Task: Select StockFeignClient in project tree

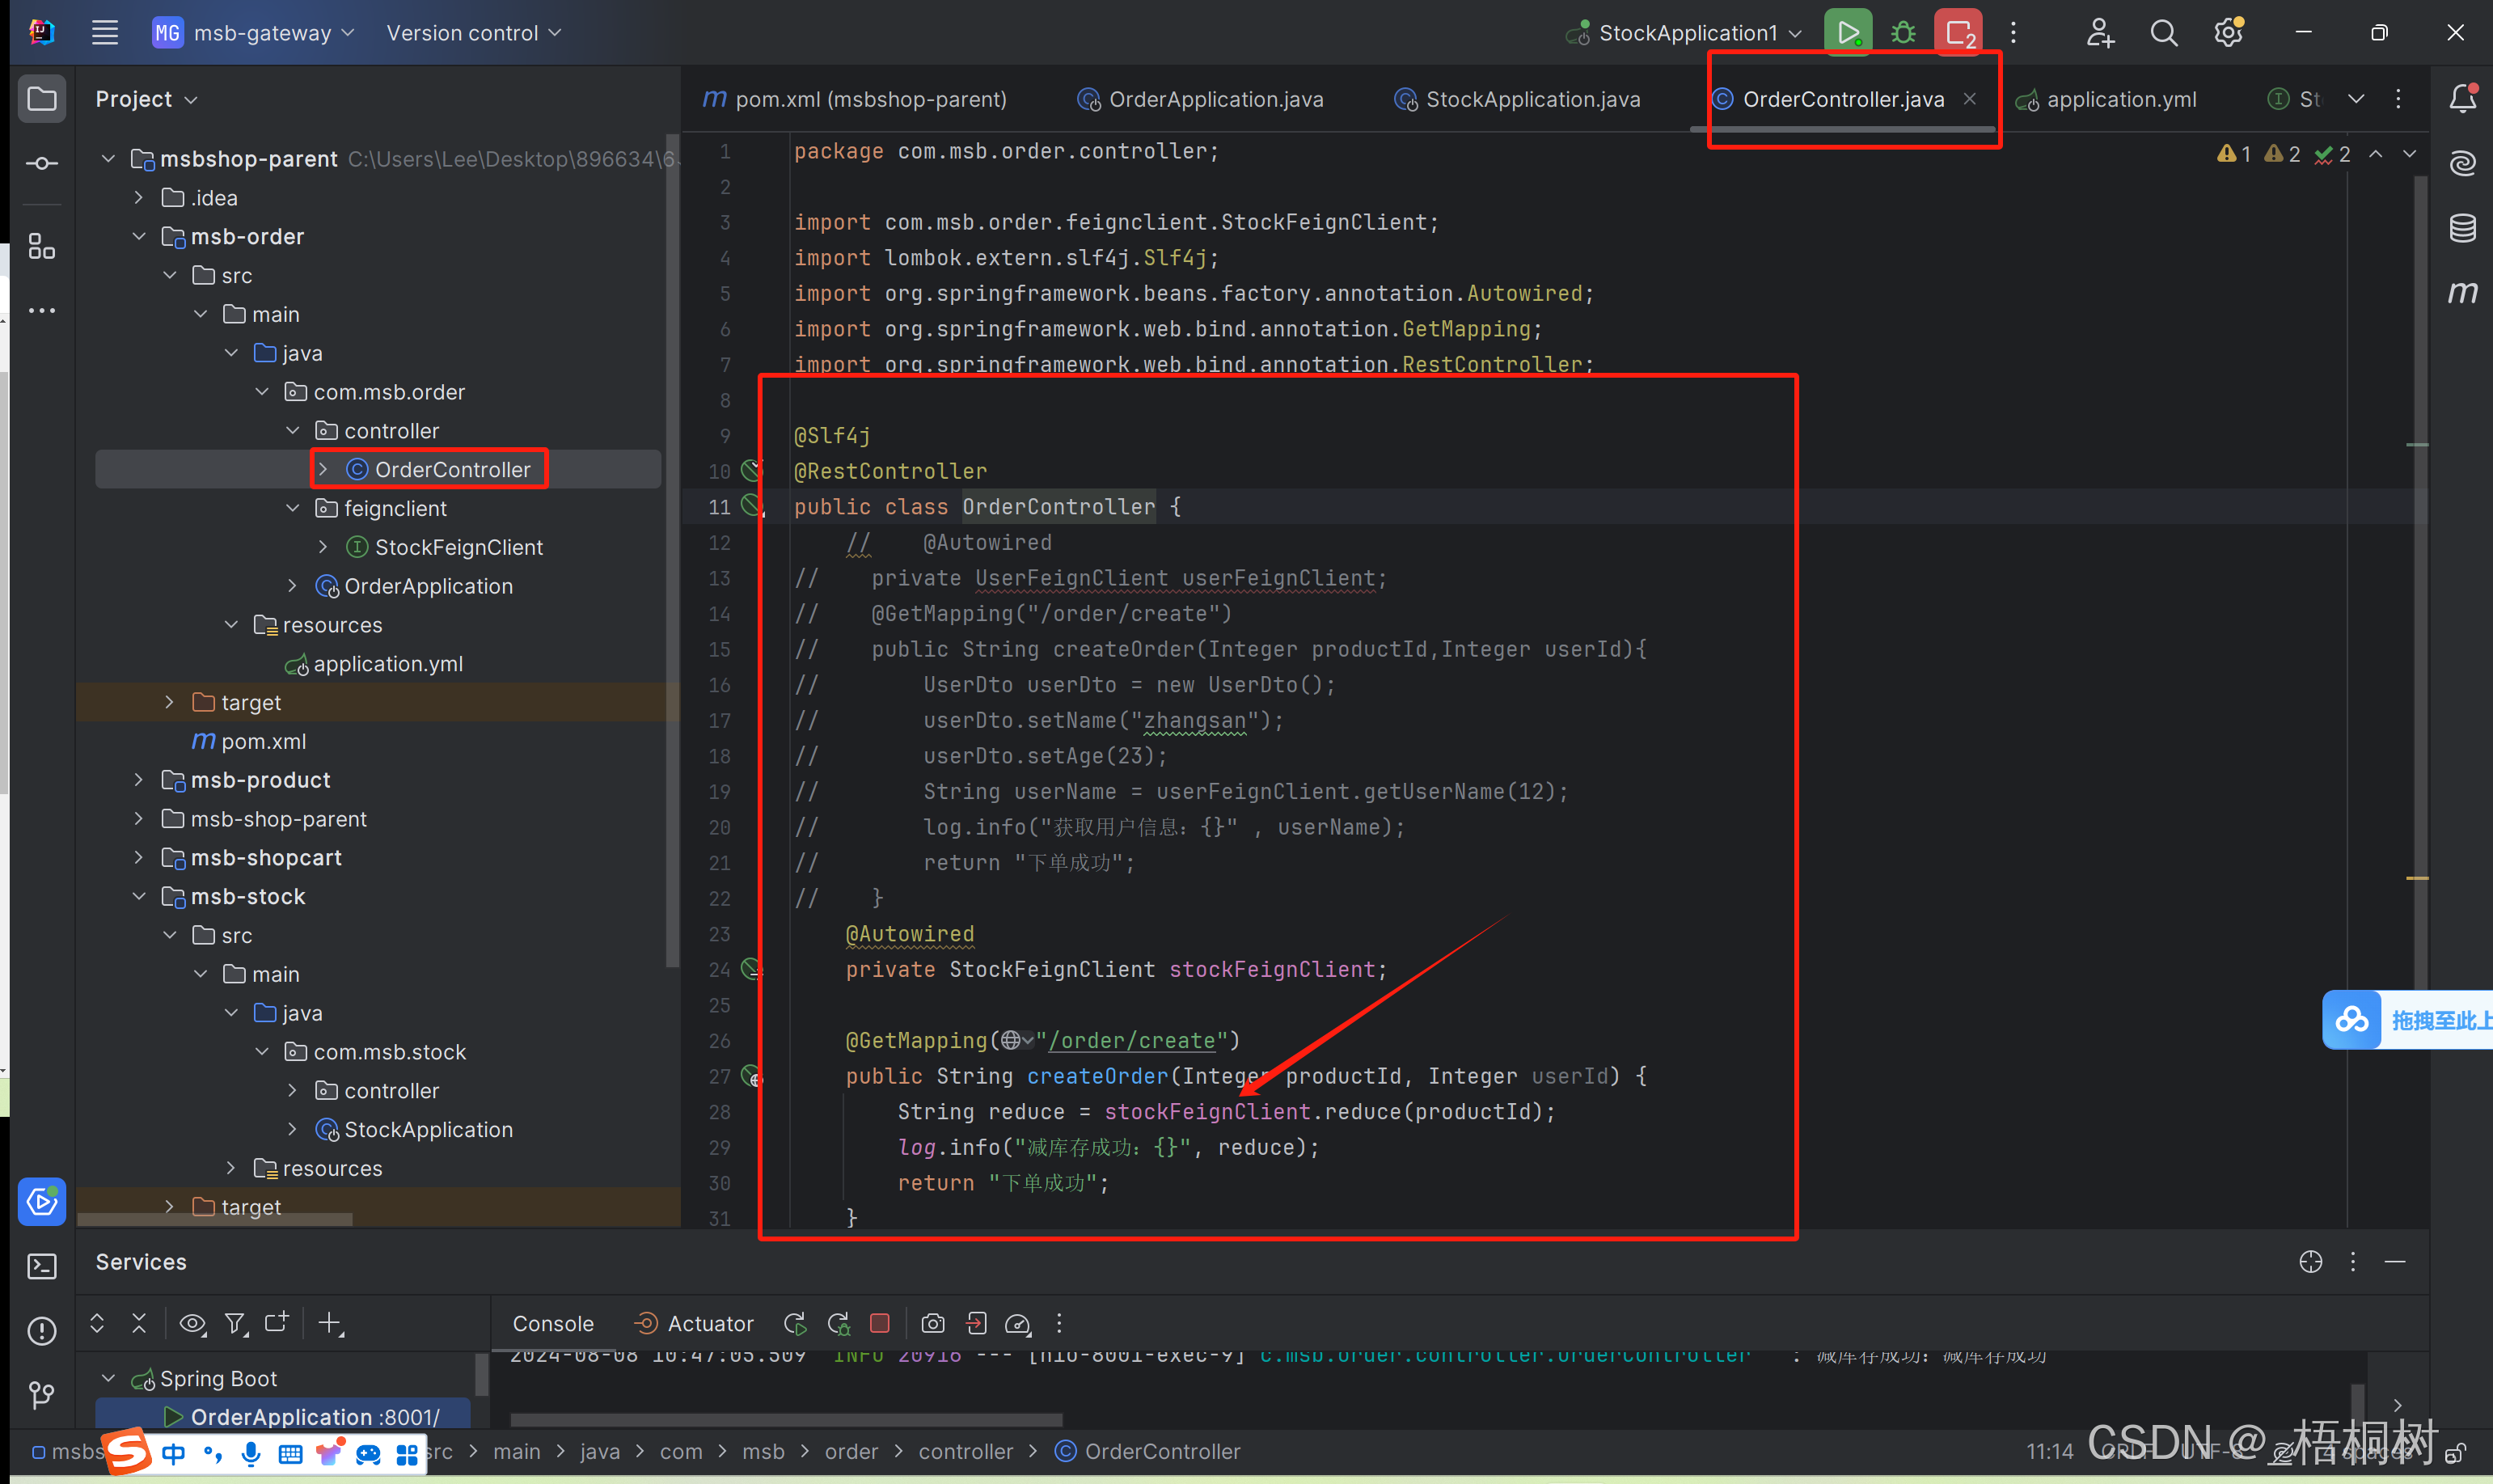Action: (x=458, y=547)
